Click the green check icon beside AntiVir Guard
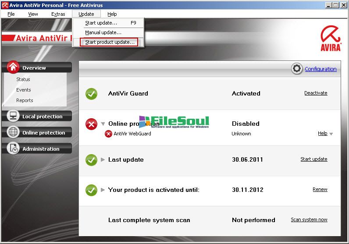This screenshot has height=244, width=349. click(x=91, y=93)
